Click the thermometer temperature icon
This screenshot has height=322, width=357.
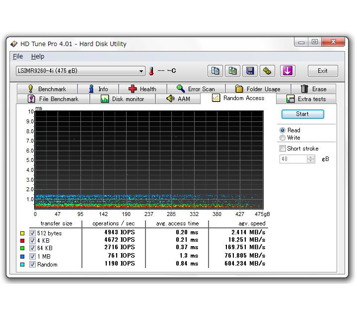click(151, 71)
